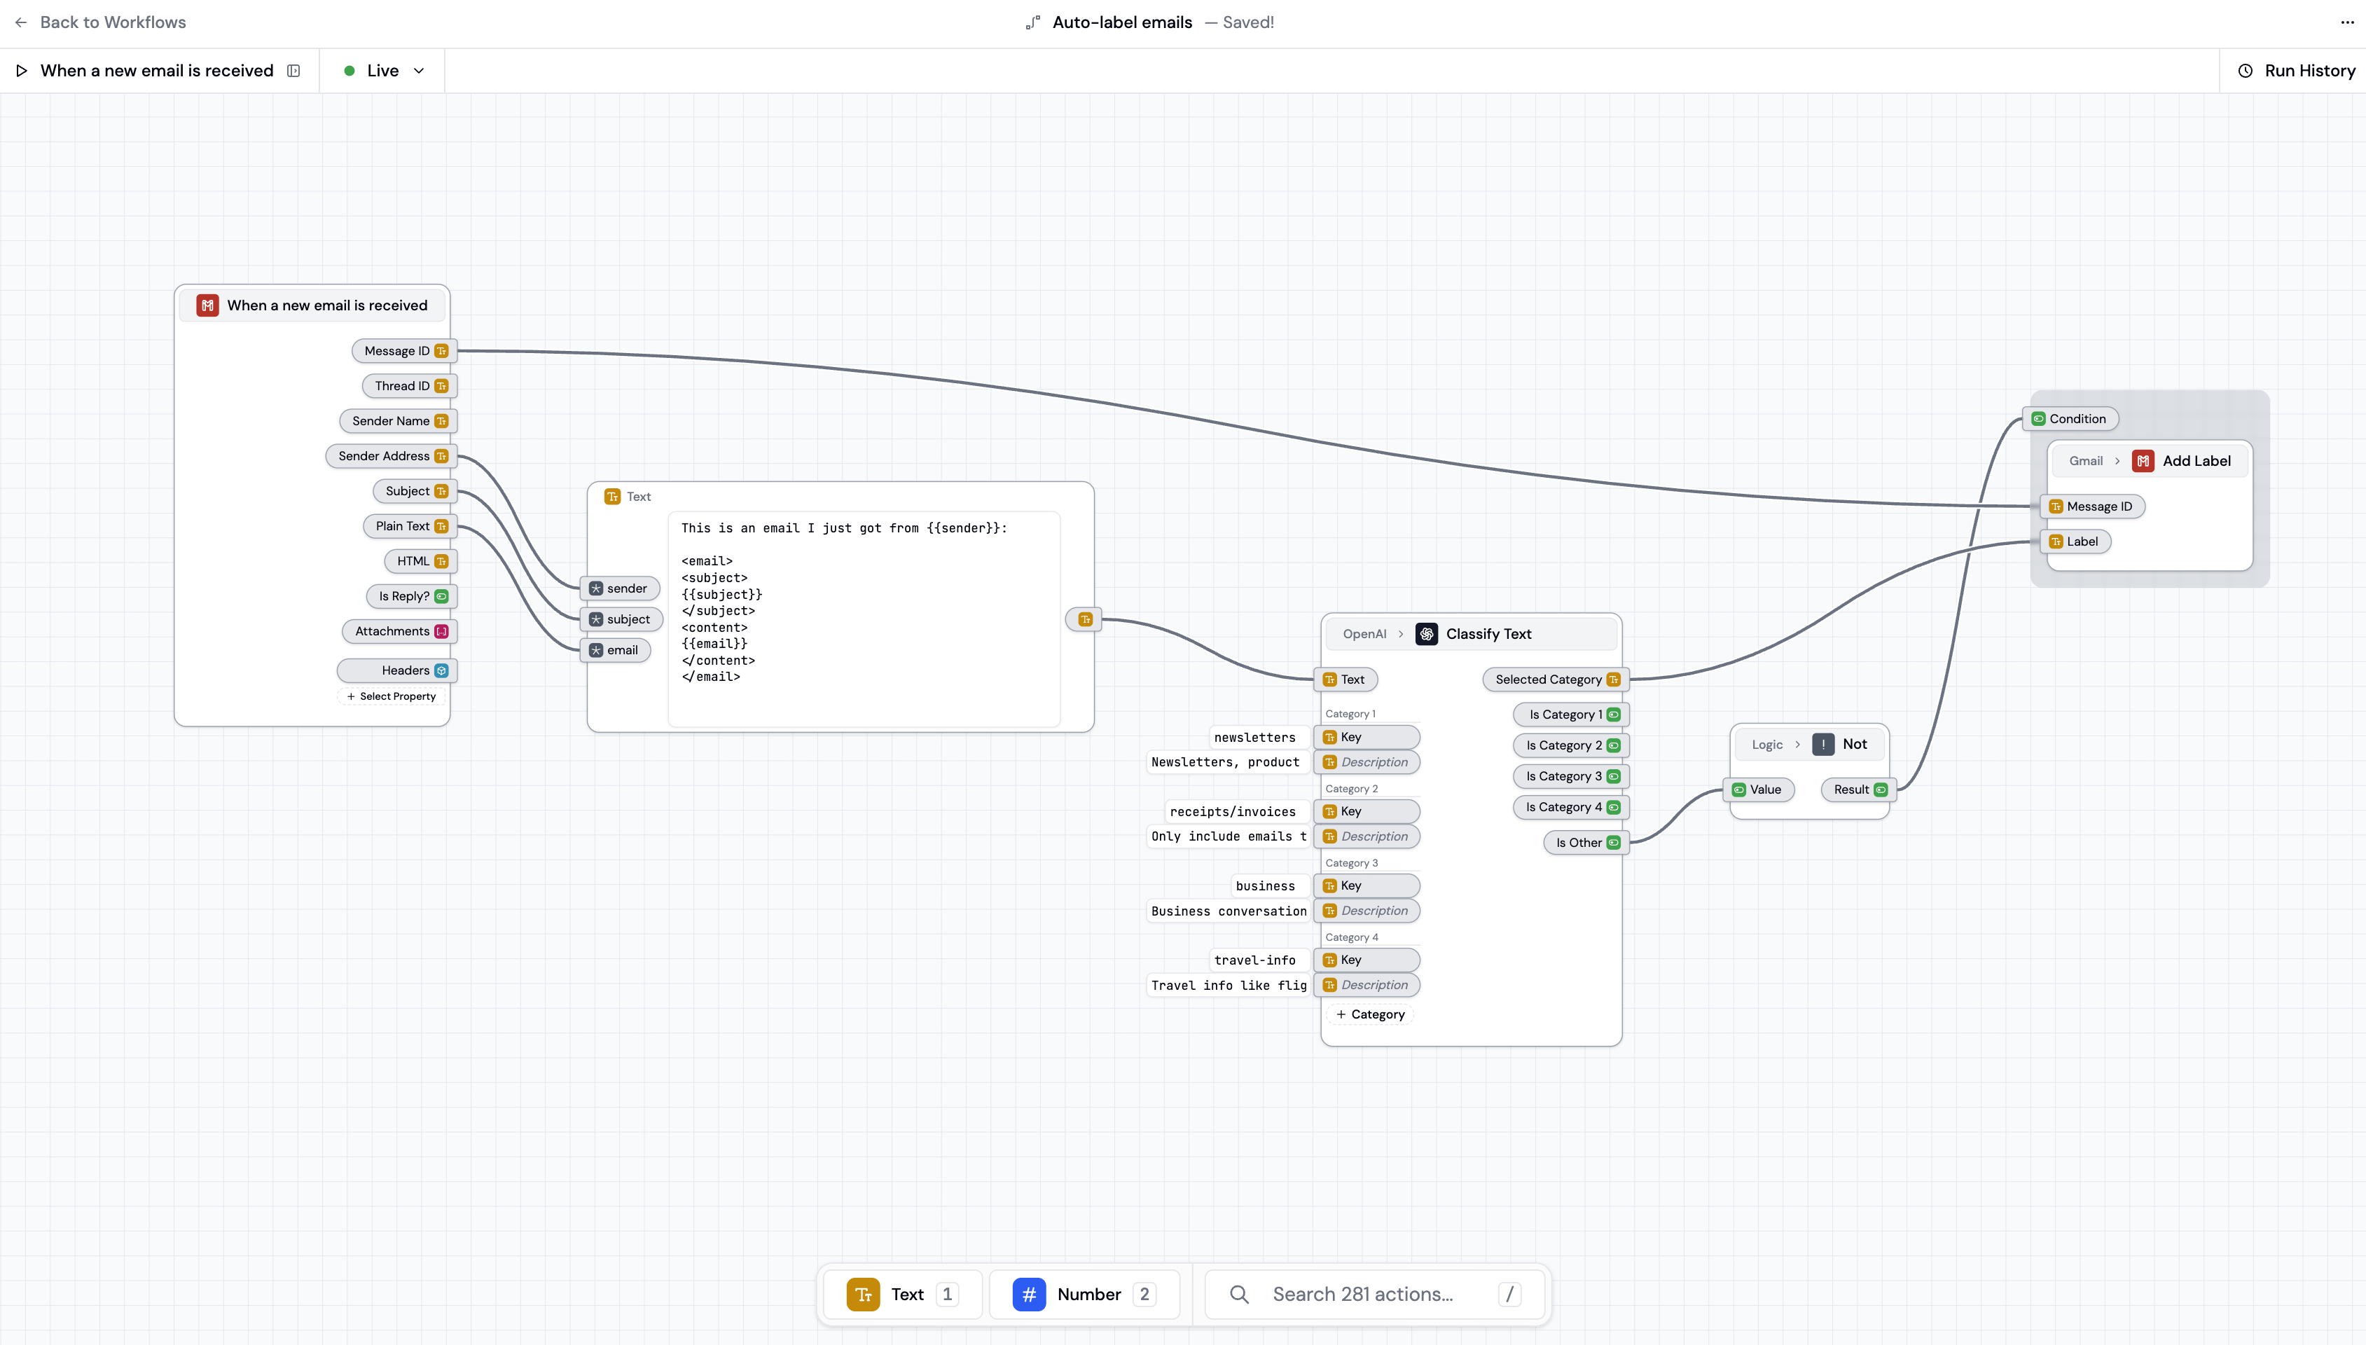Click the Search 281 actions field
2366x1345 pixels.
pos(1362,1294)
